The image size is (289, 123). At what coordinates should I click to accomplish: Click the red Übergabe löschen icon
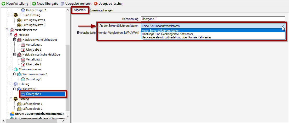click(x=96, y=4)
